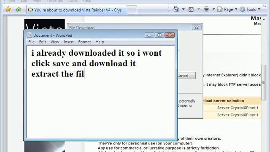Open WordPad Format menu
The height and width of the screenshot is (152, 270).
click(84, 42)
